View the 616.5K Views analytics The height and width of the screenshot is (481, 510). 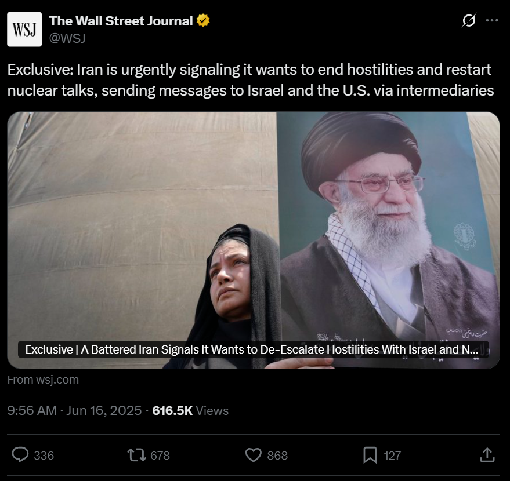tap(190, 410)
